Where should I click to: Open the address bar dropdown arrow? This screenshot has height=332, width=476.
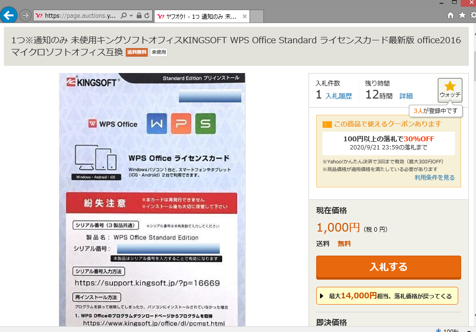tap(131, 16)
